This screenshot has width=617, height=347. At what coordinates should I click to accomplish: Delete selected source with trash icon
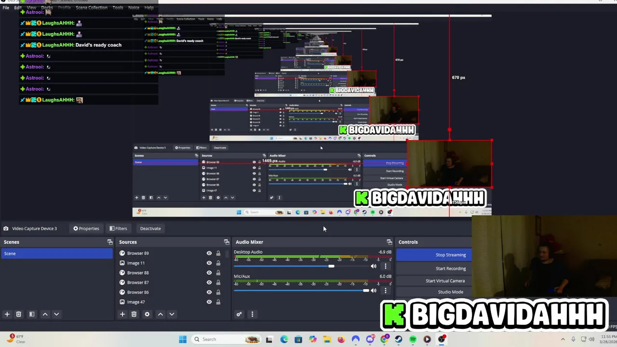point(134,314)
